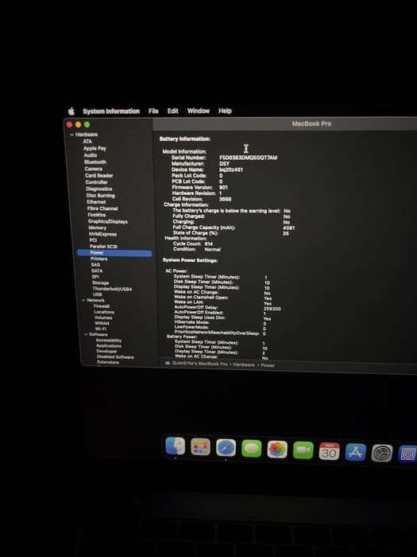The width and height of the screenshot is (417, 557).
Task: Select NVMExpress in the sidebar
Action: [102, 234]
